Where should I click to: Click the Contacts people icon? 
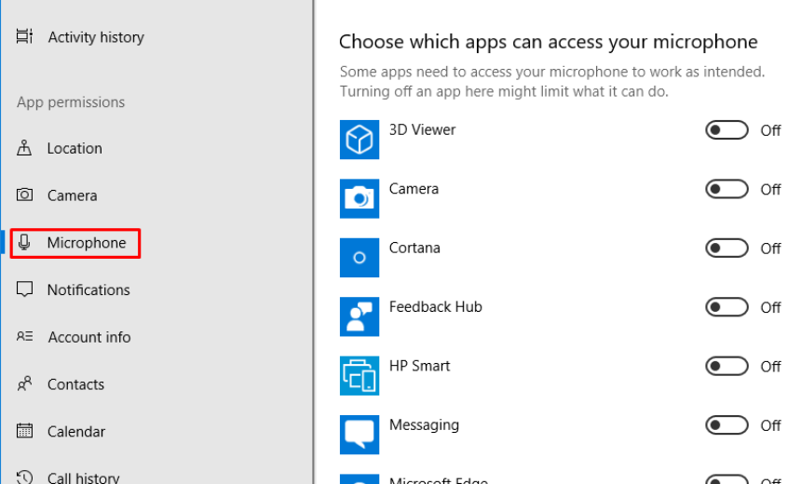pyautogui.click(x=24, y=383)
